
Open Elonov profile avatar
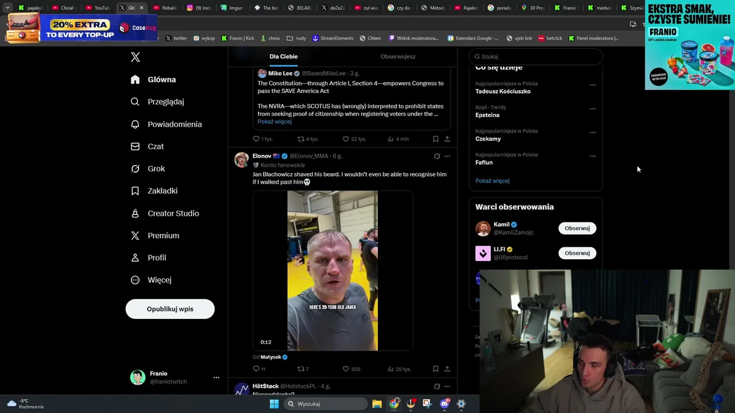242,159
